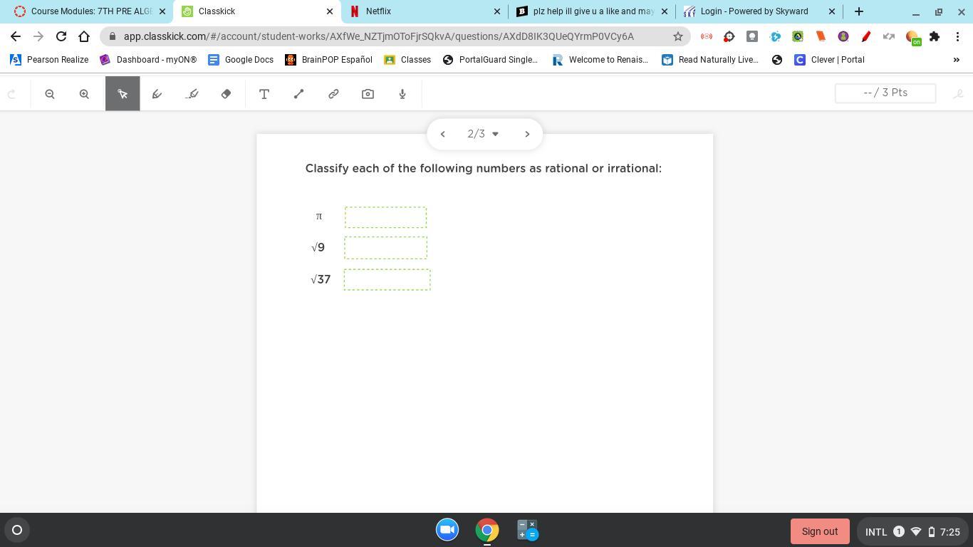Open the 2/3 slide dropdown
973x547 pixels.
pyautogui.click(x=484, y=134)
